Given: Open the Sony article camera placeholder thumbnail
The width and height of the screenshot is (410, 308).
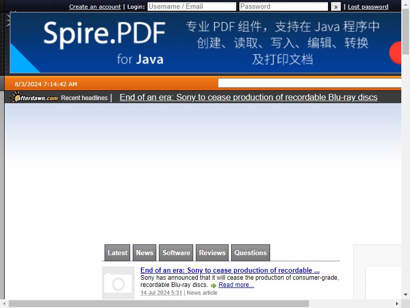Looking at the screenshot, I should click(x=118, y=283).
